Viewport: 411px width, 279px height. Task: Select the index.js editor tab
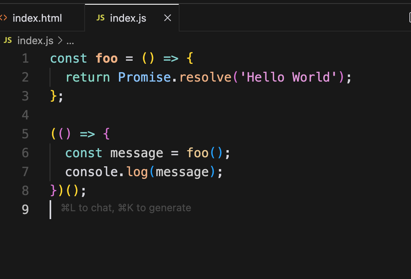tap(128, 18)
